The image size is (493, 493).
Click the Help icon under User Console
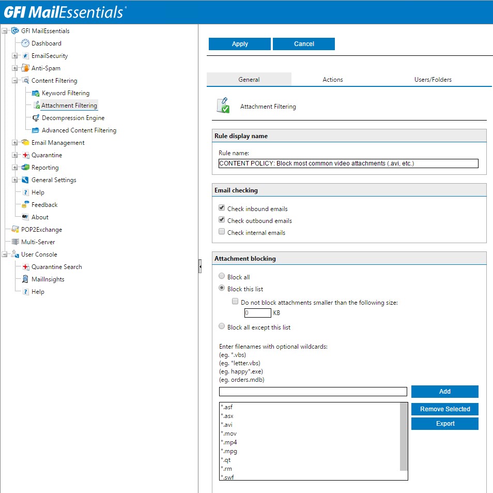pyautogui.click(x=26, y=292)
